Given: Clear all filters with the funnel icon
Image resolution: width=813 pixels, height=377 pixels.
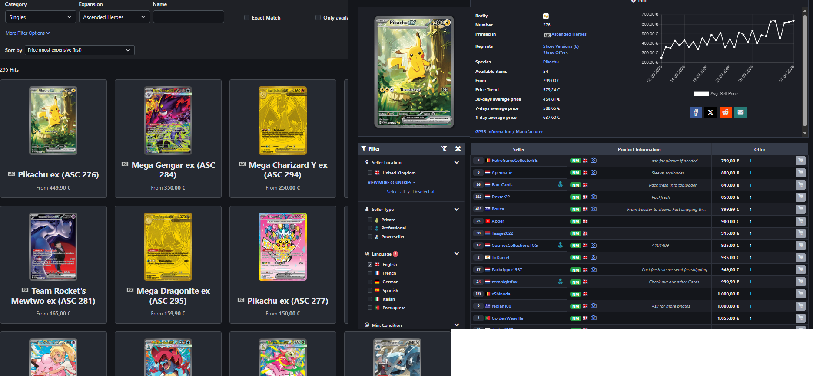Looking at the screenshot, I should tap(444, 149).
